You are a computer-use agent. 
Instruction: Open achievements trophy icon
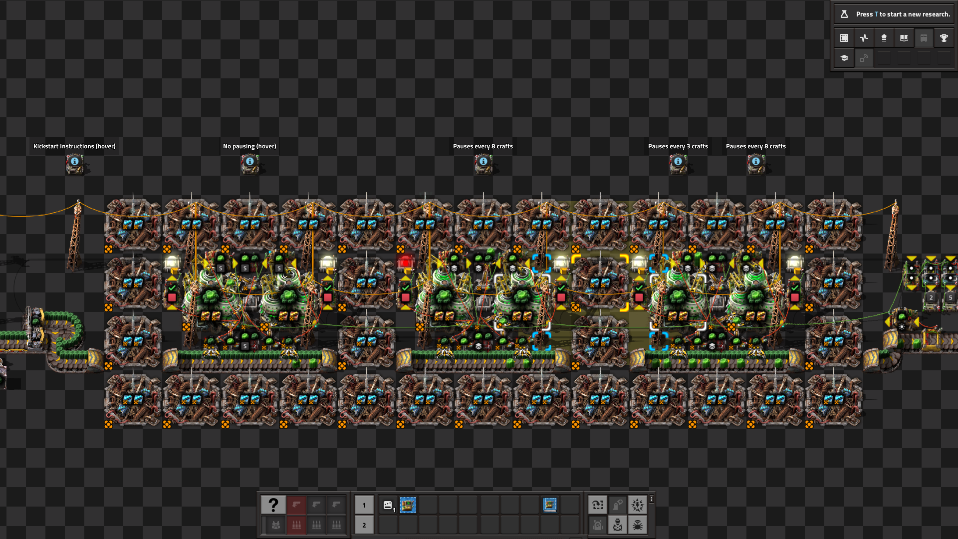point(944,38)
